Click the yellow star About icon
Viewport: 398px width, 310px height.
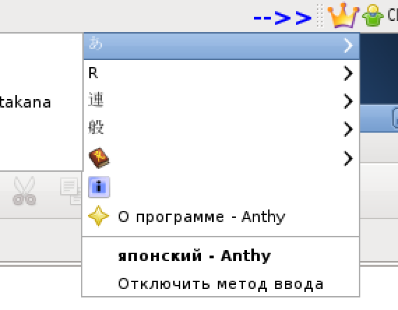[x=99, y=216]
